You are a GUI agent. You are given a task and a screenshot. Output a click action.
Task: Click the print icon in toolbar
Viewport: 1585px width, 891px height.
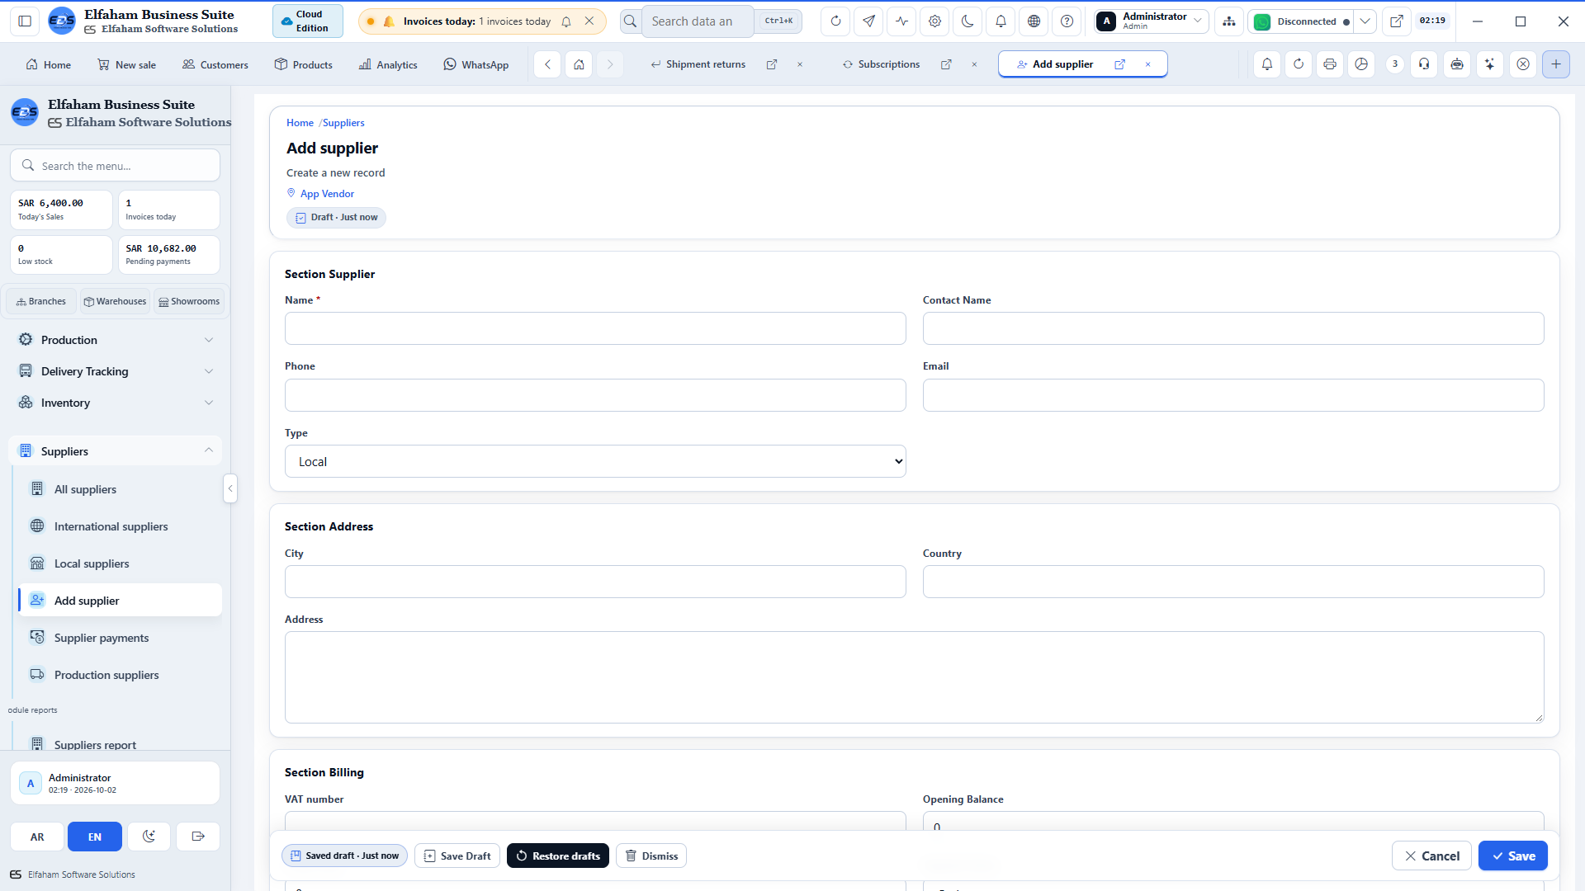pos(1330,64)
